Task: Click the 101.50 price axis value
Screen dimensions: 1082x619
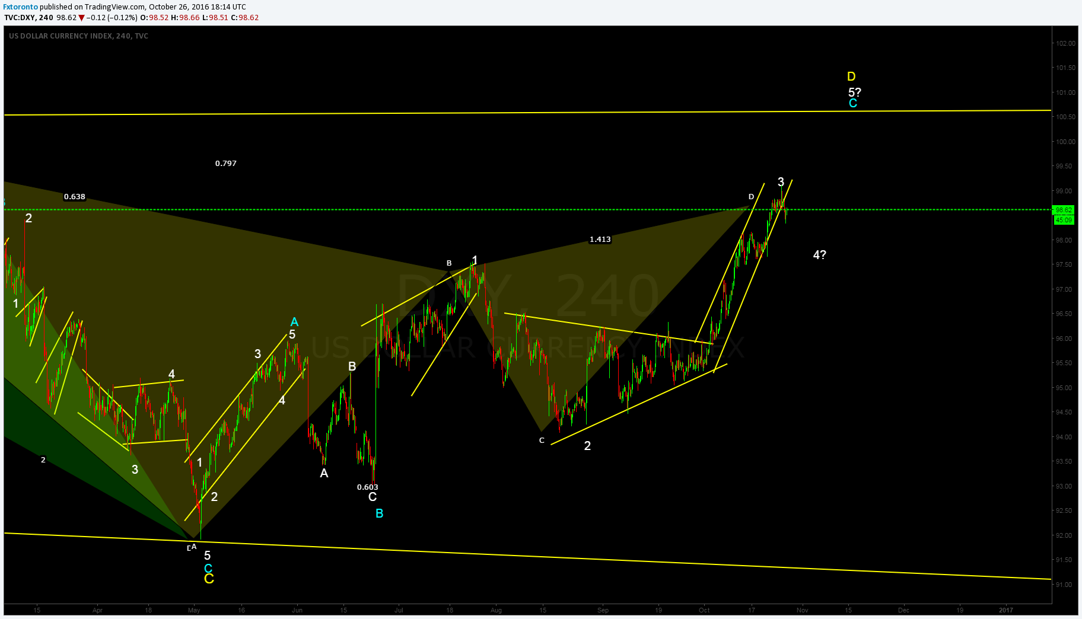Action: point(1065,68)
